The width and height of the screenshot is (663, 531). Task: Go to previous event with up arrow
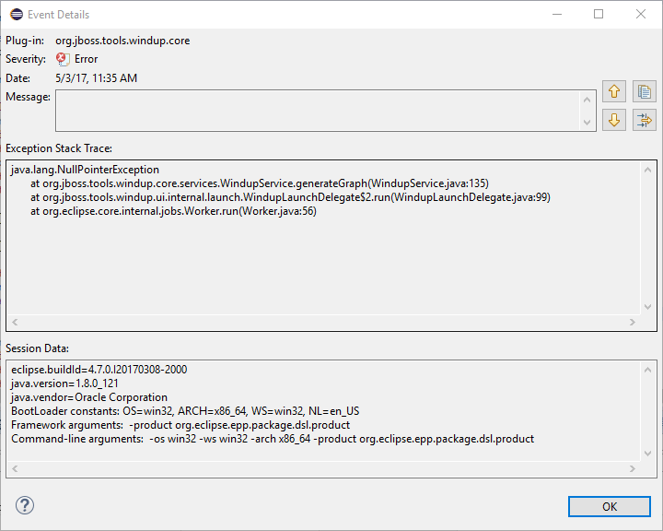[615, 92]
